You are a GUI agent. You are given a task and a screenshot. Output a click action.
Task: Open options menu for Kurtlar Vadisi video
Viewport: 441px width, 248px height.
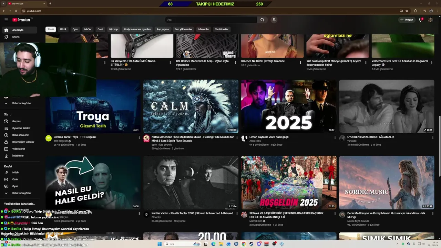point(237,214)
